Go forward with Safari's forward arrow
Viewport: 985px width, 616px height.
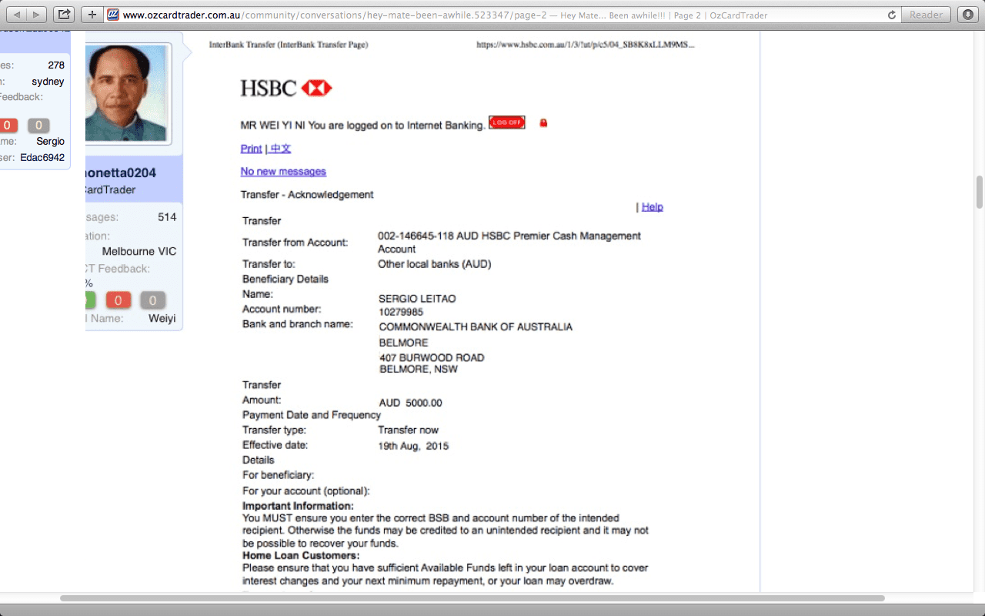[x=36, y=15]
